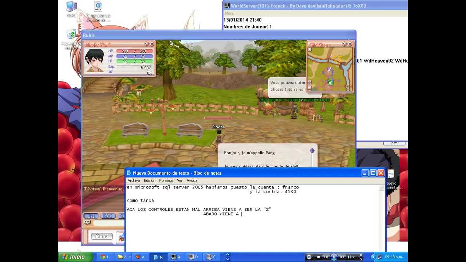
Task: Click the upper zoom button of Mini Mapa
Action: tap(309, 83)
